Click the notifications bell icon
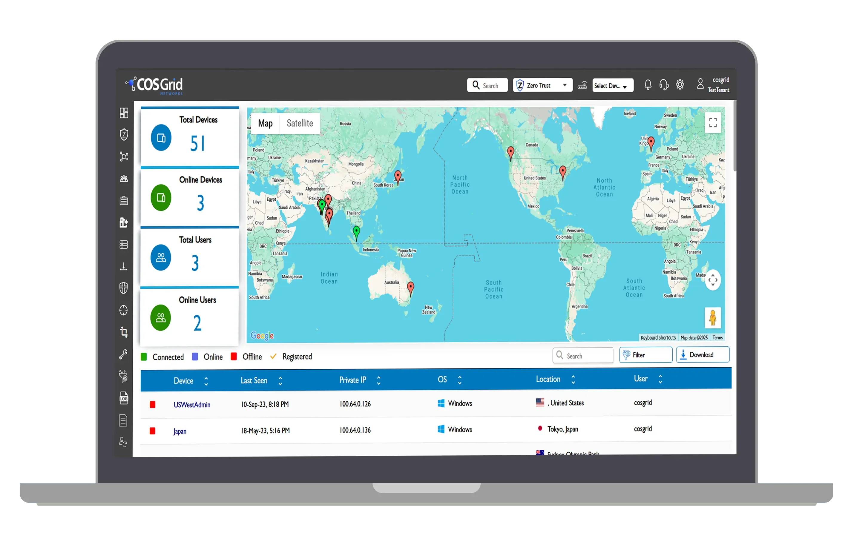Viewport: 848px width, 533px height. [648, 85]
